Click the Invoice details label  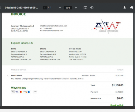click(75, 49)
